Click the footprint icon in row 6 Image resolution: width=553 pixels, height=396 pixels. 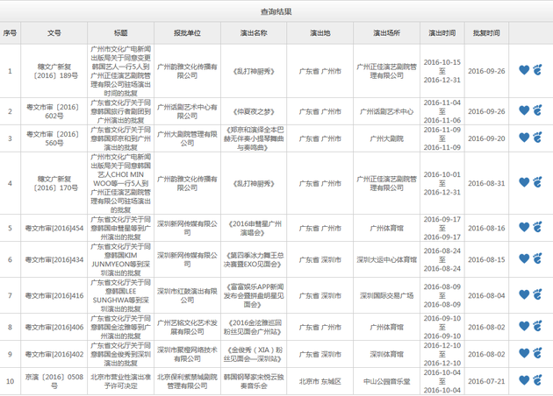[537, 258]
